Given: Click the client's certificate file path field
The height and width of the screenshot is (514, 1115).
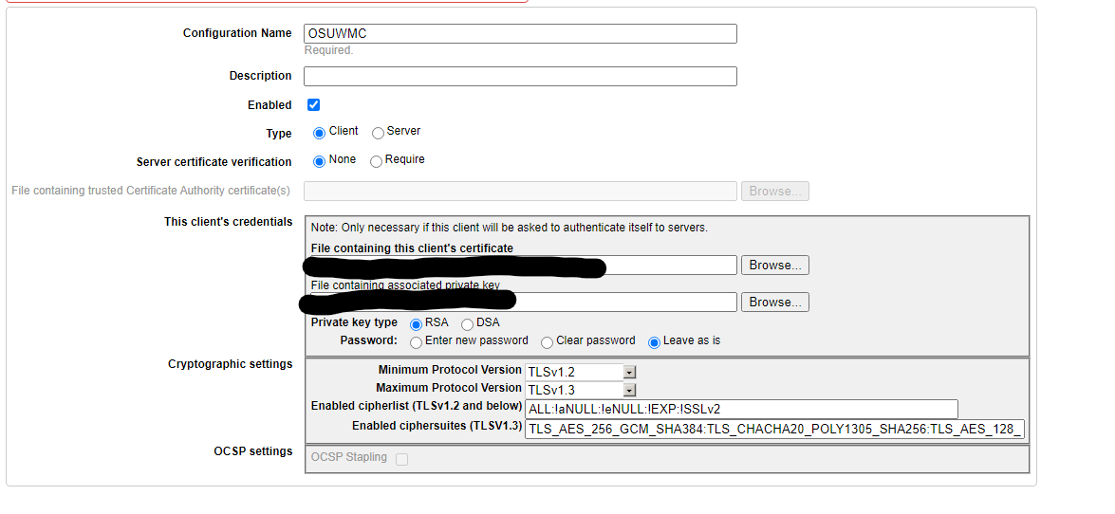Looking at the screenshot, I should (523, 266).
